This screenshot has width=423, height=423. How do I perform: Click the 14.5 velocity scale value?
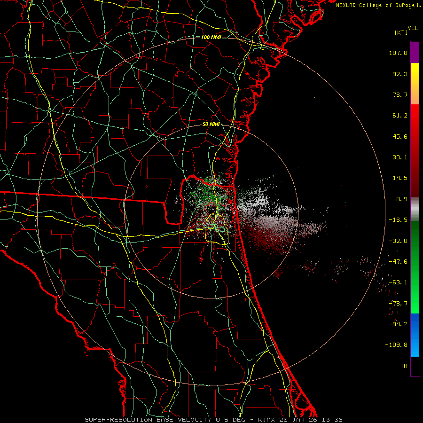pos(400,178)
